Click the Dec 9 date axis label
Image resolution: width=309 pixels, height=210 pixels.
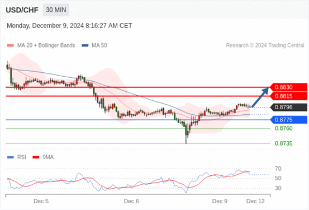(x=220, y=201)
